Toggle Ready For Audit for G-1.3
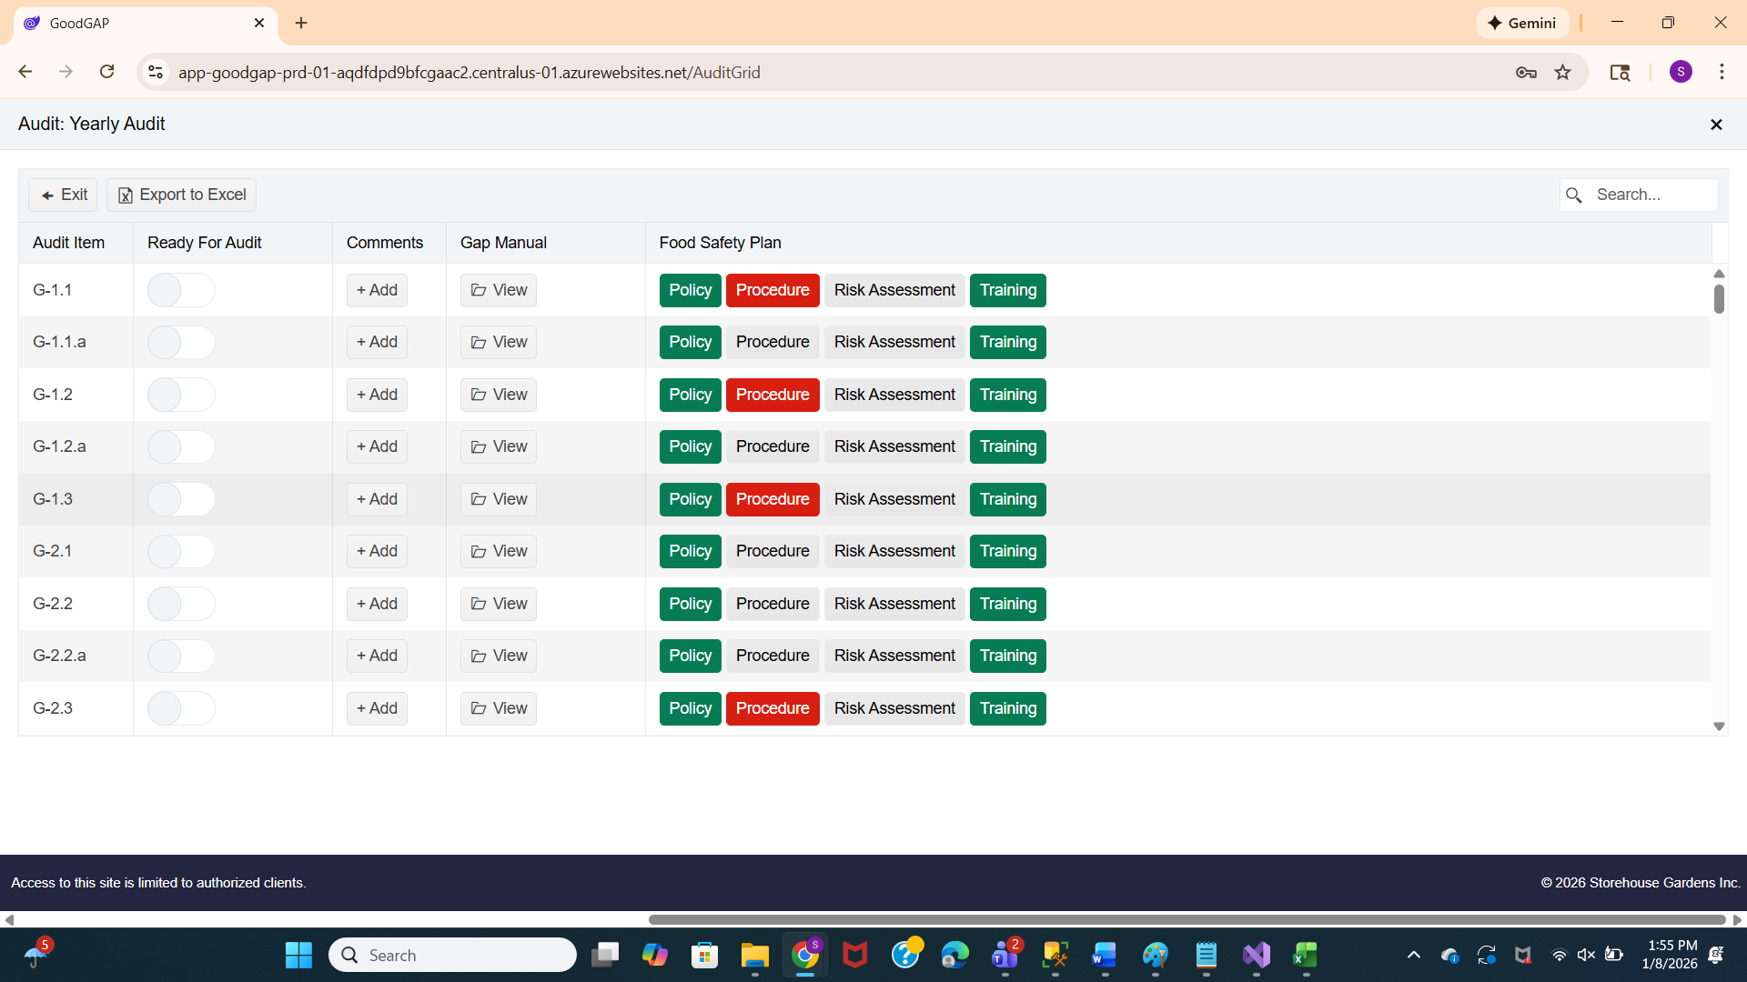The height and width of the screenshot is (982, 1747). coord(181,499)
